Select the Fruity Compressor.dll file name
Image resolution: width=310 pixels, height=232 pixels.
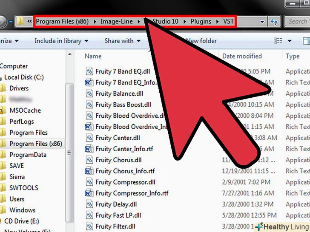coord(125,182)
